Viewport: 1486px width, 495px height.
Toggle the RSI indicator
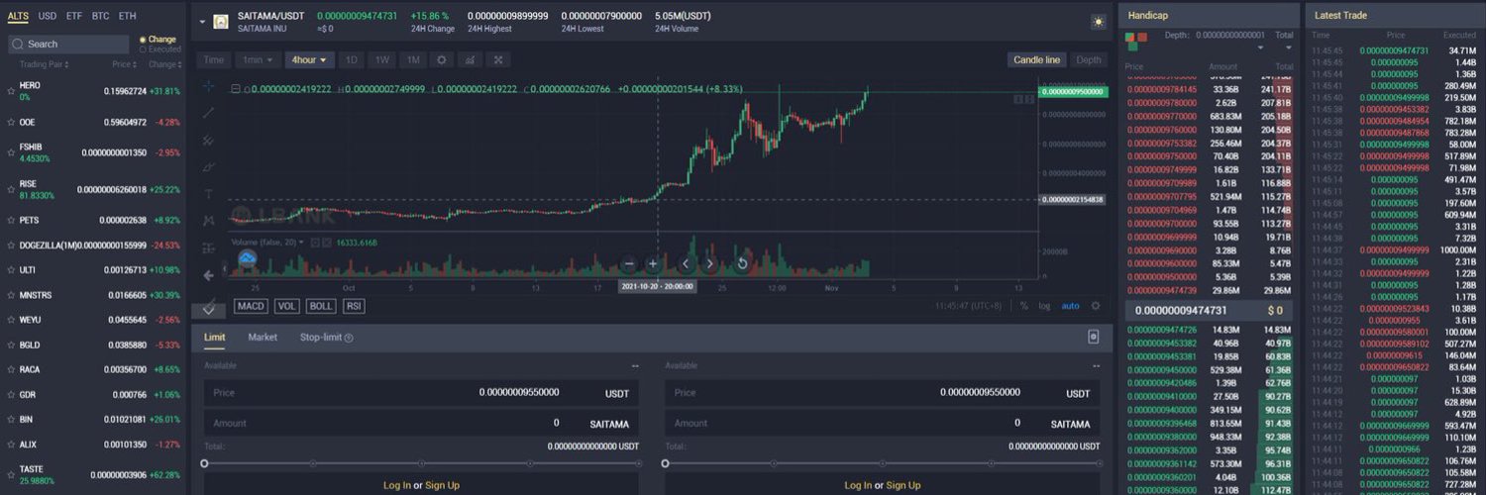coord(354,306)
